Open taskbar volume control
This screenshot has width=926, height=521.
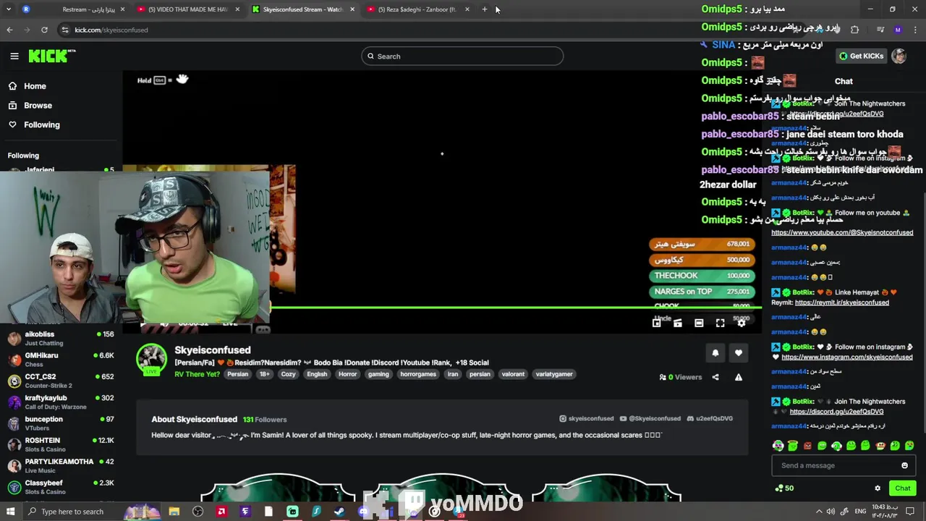tap(831, 512)
